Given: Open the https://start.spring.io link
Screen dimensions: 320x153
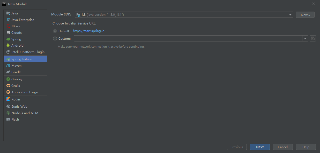Looking at the screenshot, I should [x=89, y=31].
